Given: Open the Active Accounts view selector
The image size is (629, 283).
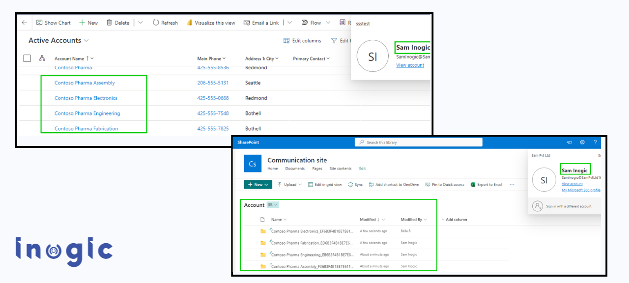Looking at the screenshot, I should [x=58, y=40].
